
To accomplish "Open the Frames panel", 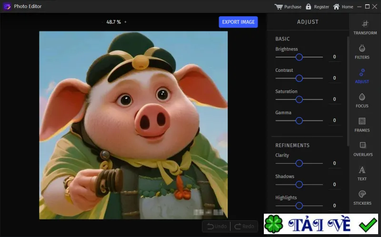I will (362, 125).
